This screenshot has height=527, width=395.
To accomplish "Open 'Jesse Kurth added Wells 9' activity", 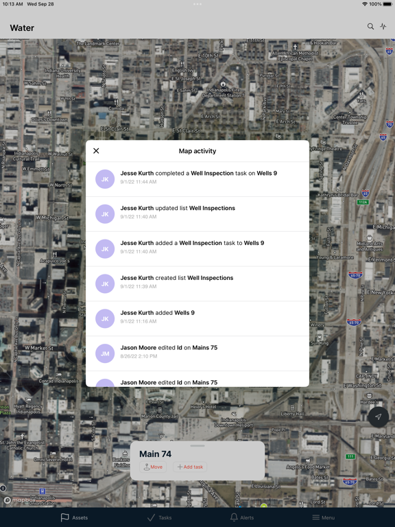I will pos(197,318).
